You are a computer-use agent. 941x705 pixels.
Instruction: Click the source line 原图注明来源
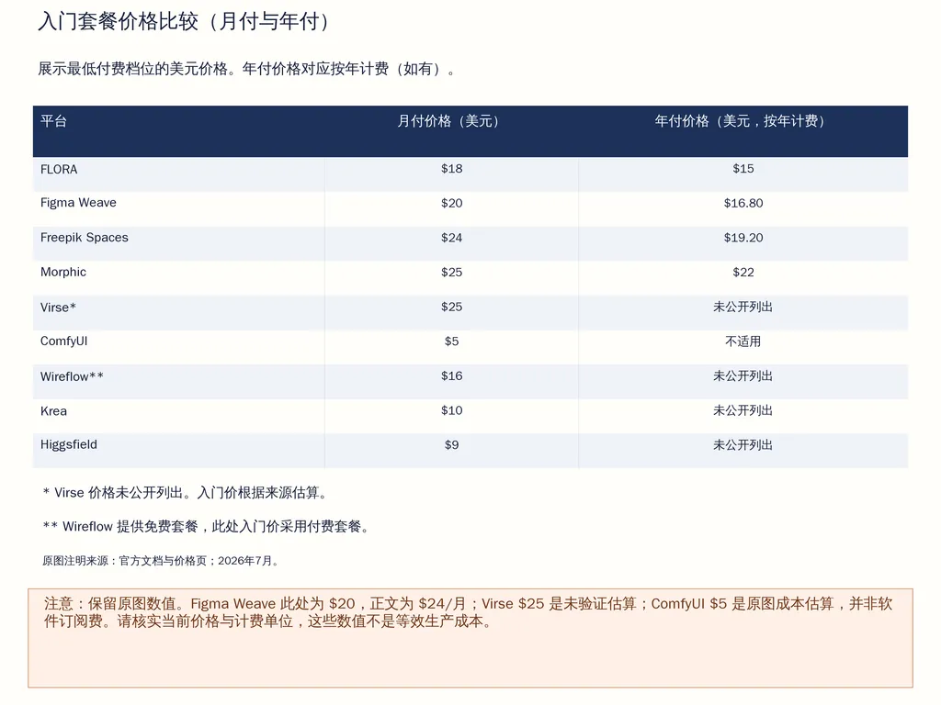[160, 561]
